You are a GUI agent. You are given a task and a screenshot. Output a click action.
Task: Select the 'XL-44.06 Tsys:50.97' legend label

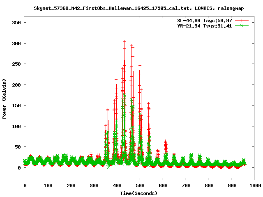click(x=205, y=21)
